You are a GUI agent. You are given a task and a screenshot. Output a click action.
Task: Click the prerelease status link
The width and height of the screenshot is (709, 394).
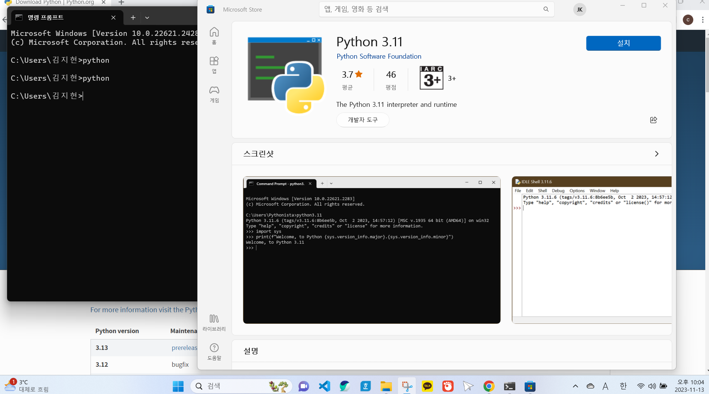(x=184, y=348)
